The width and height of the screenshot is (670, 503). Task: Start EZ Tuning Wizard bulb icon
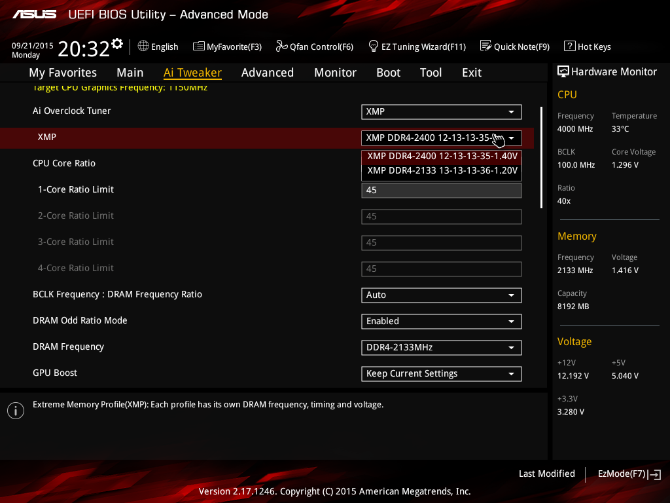coord(374,46)
